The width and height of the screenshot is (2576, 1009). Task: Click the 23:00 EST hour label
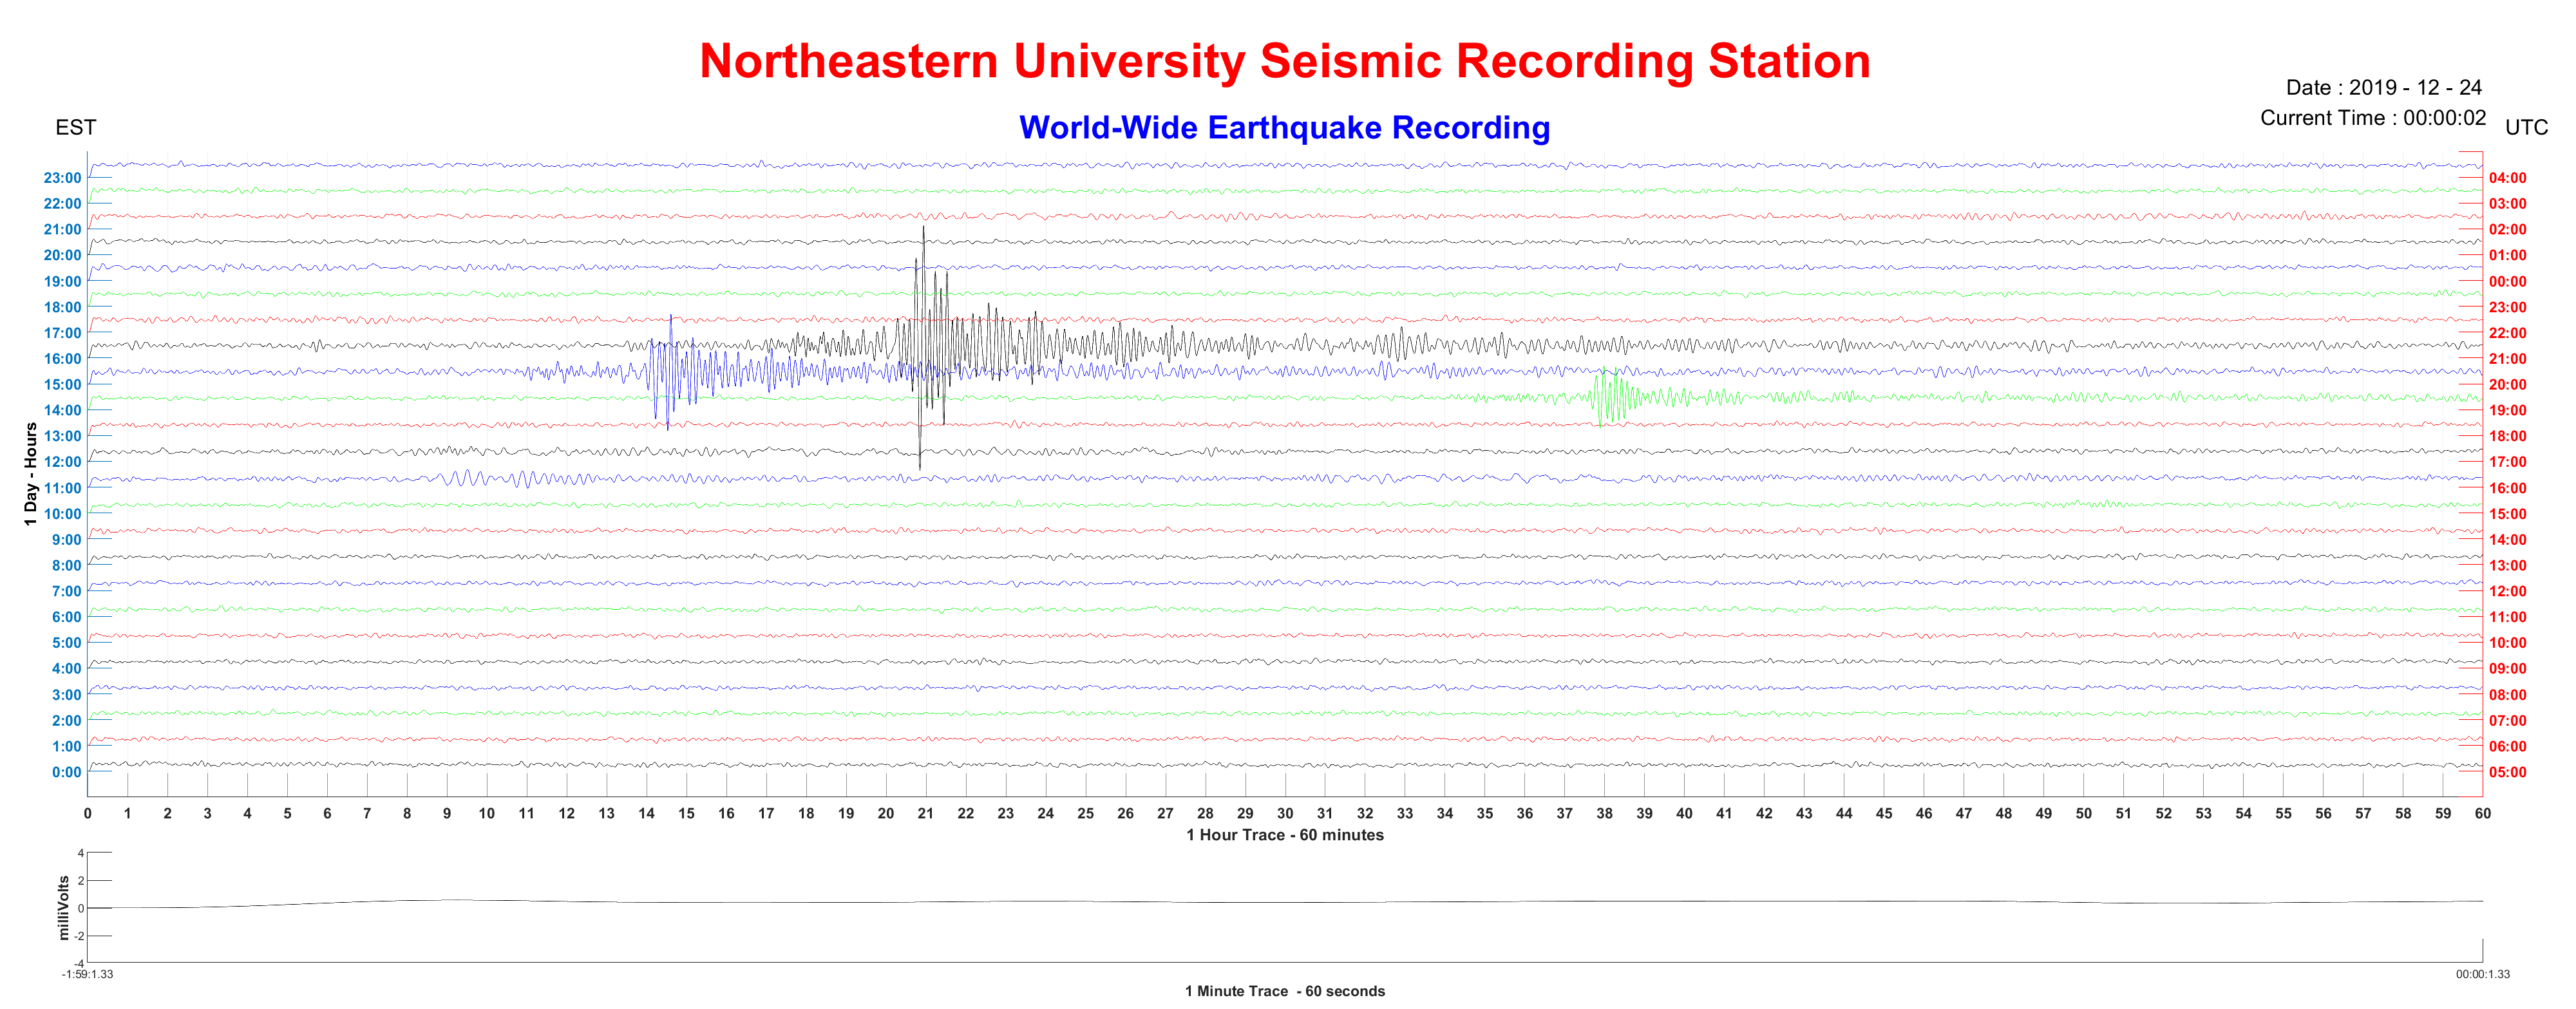pyautogui.click(x=62, y=178)
